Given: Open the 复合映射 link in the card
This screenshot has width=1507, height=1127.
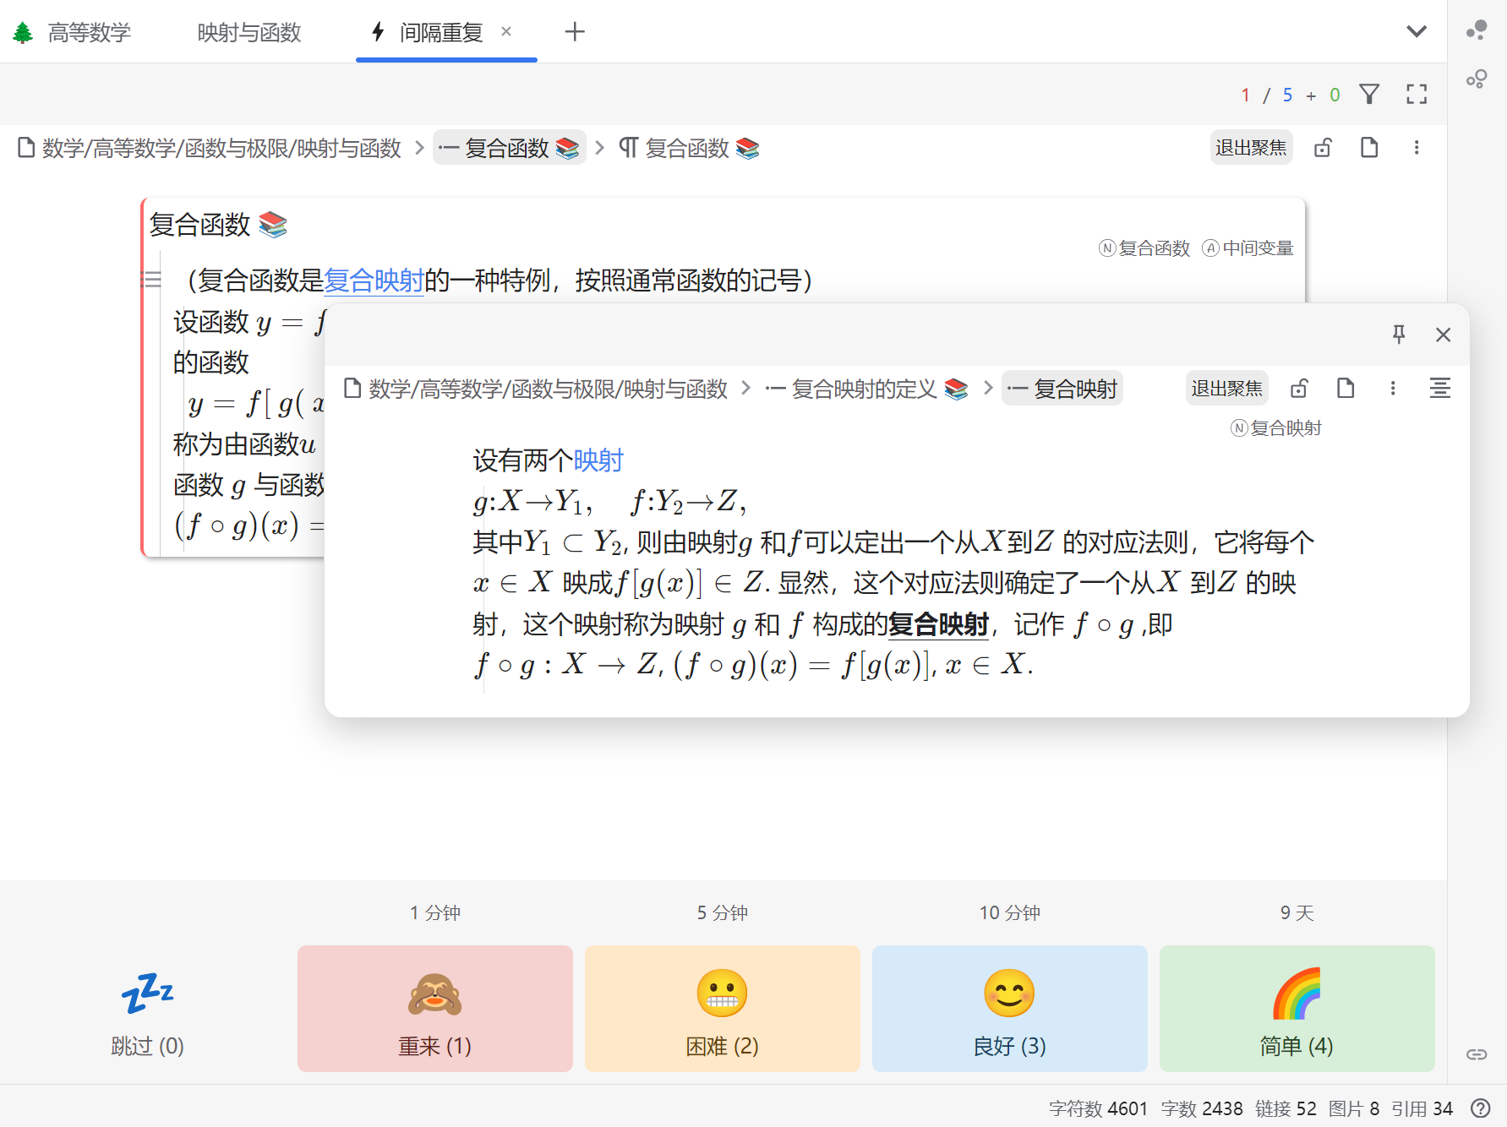Looking at the screenshot, I should (x=374, y=280).
